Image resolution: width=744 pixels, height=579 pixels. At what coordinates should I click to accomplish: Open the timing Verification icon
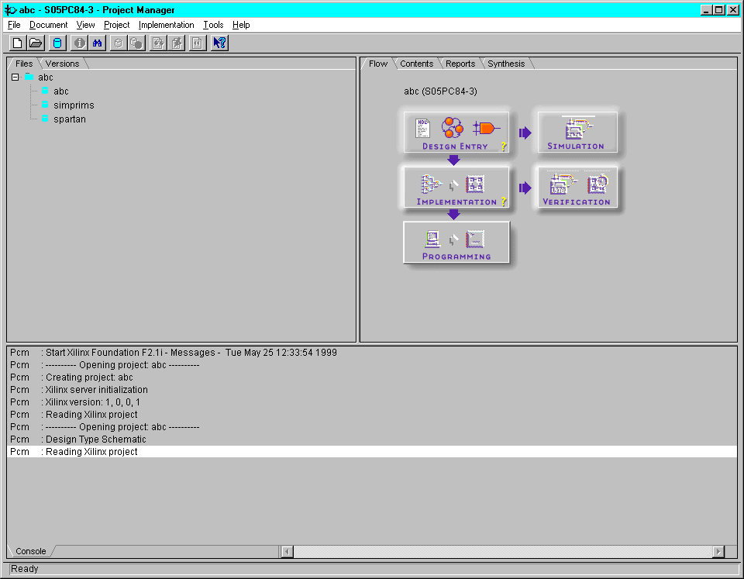click(560, 184)
